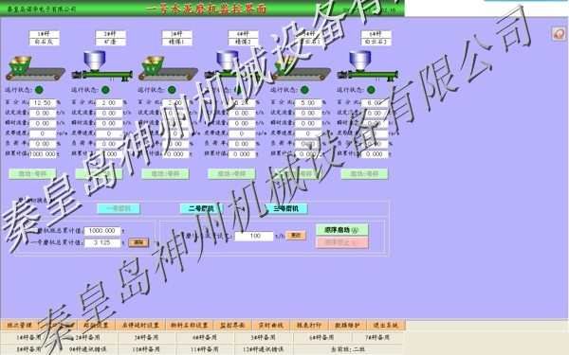Viewport: 569px width, 355px height.
Task: Click the 1#秤 name label box
Action: [44, 34]
